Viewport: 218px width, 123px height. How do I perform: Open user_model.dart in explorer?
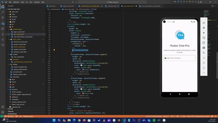click(x=19, y=57)
